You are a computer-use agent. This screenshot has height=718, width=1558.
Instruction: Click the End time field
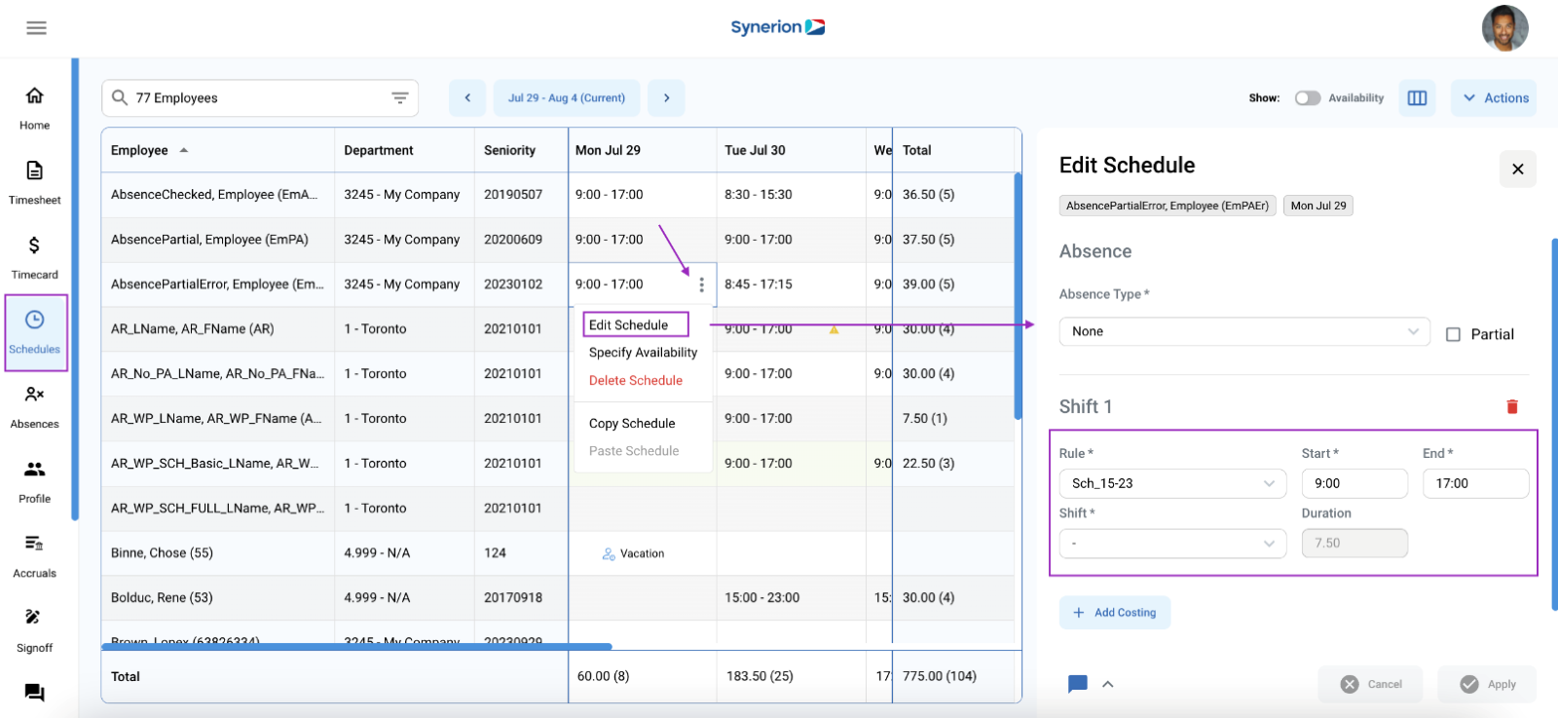point(1475,483)
